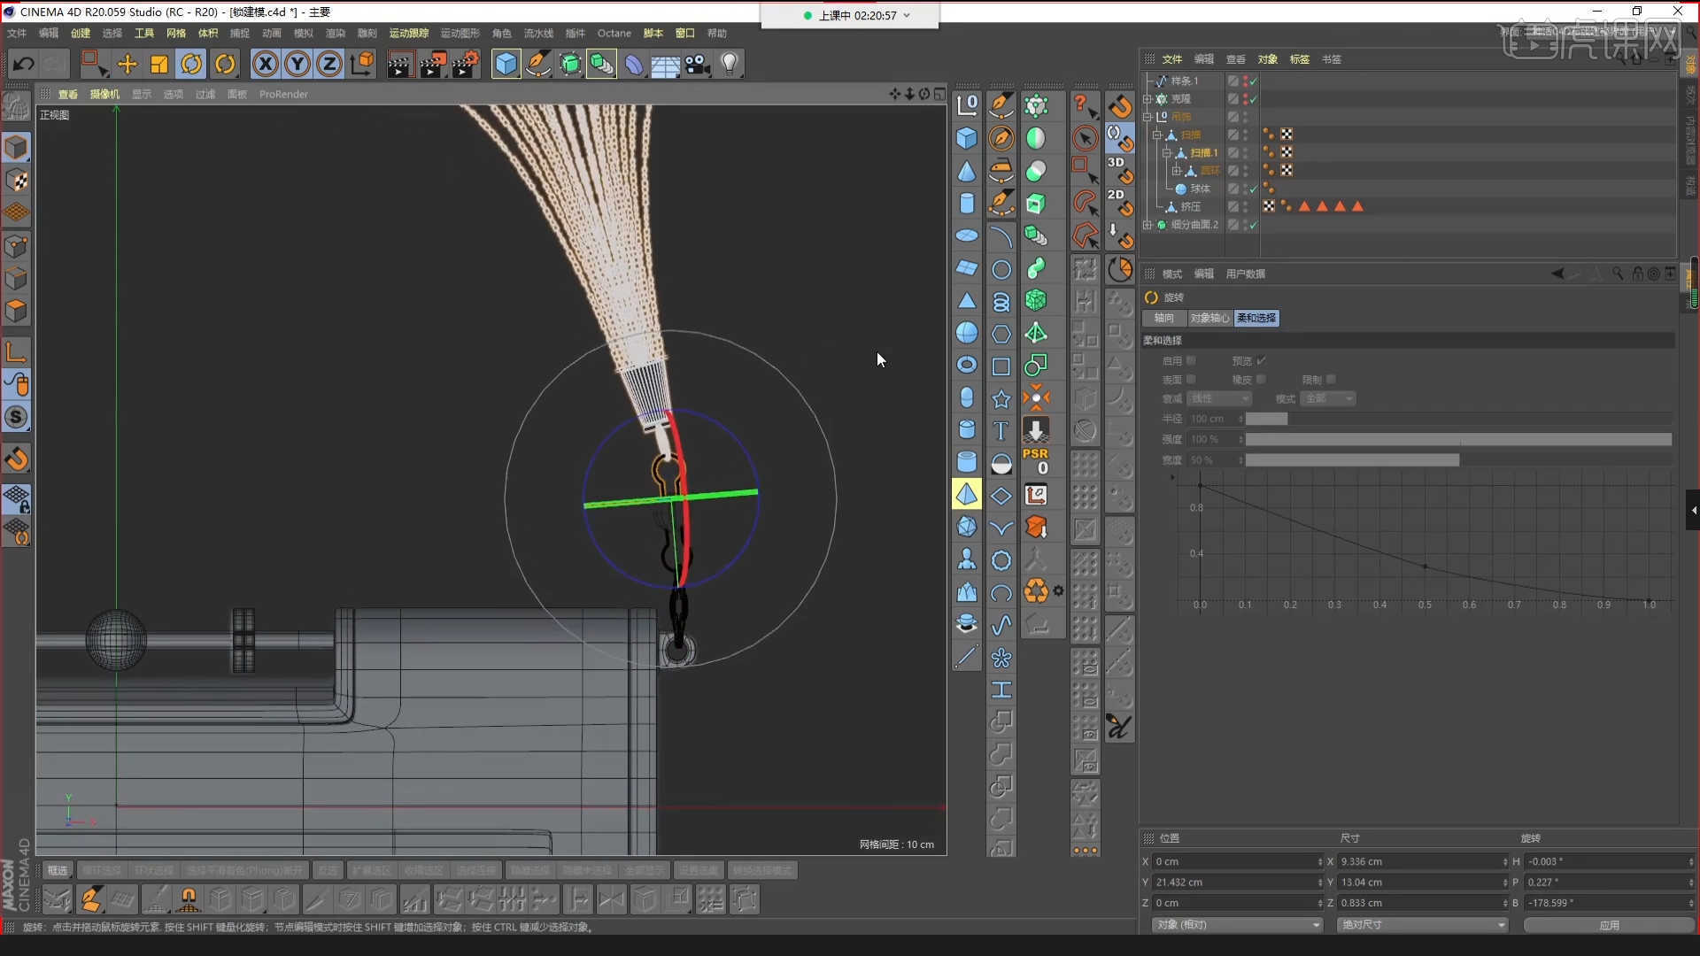Toggle coordinate system icon
Viewport: 1700px width, 956px height.
pyautogui.click(x=362, y=64)
